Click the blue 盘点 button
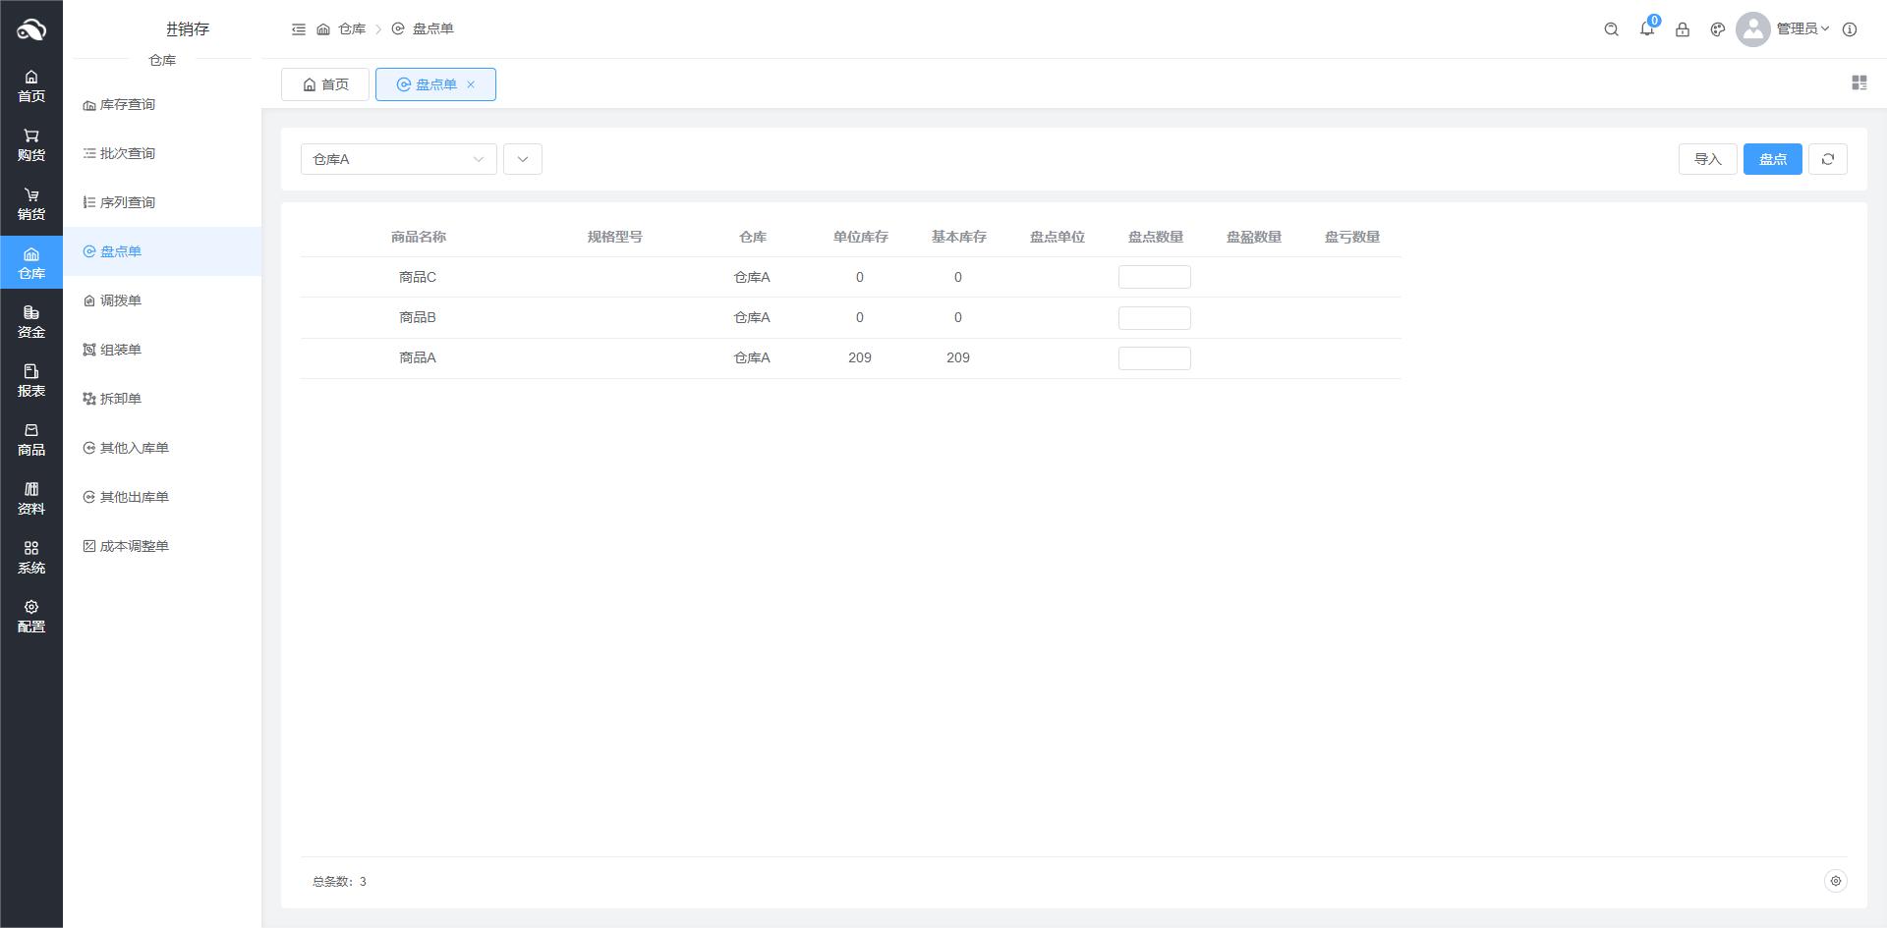The height and width of the screenshot is (928, 1887). tap(1772, 159)
